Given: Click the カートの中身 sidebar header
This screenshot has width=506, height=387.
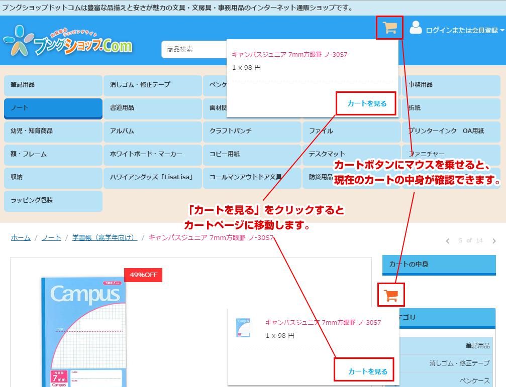Looking at the screenshot, I should tap(439, 265).
